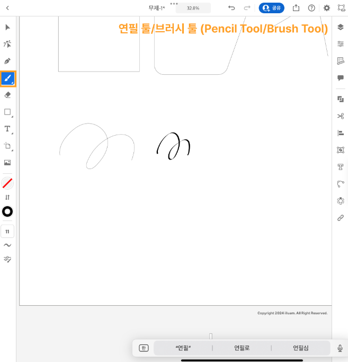Image resolution: width=348 pixels, height=362 pixels.
Task: Choose the Rectangle shape tool
Action: (7, 112)
